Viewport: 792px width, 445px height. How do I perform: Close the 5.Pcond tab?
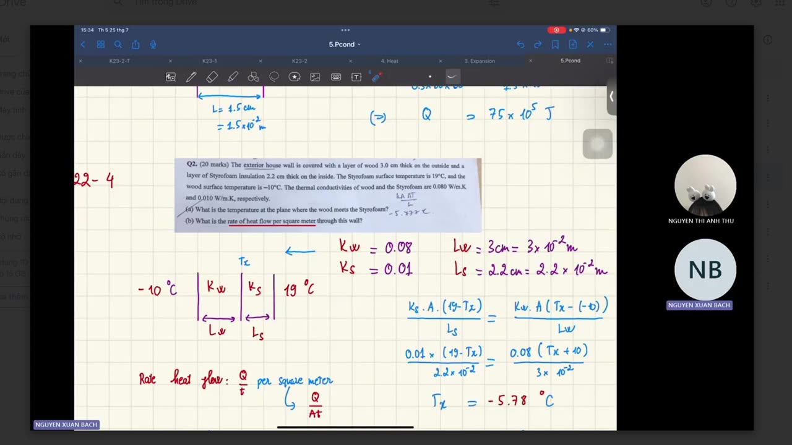[x=530, y=61]
